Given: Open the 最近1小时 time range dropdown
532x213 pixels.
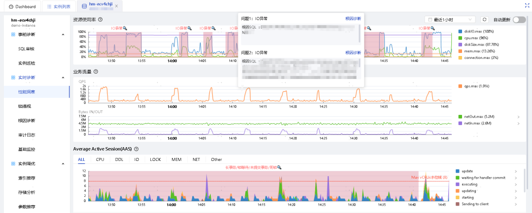Looking at the screenshot, I should [x=450, y=20].
